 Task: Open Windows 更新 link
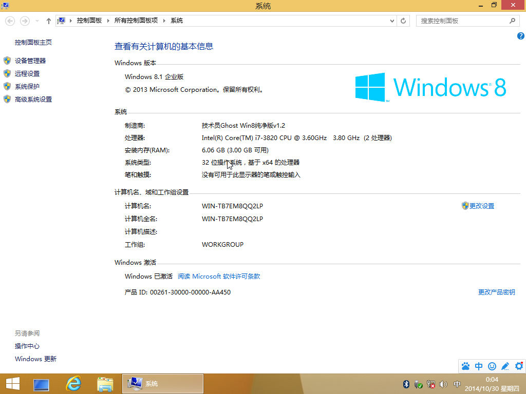[35, 359]
